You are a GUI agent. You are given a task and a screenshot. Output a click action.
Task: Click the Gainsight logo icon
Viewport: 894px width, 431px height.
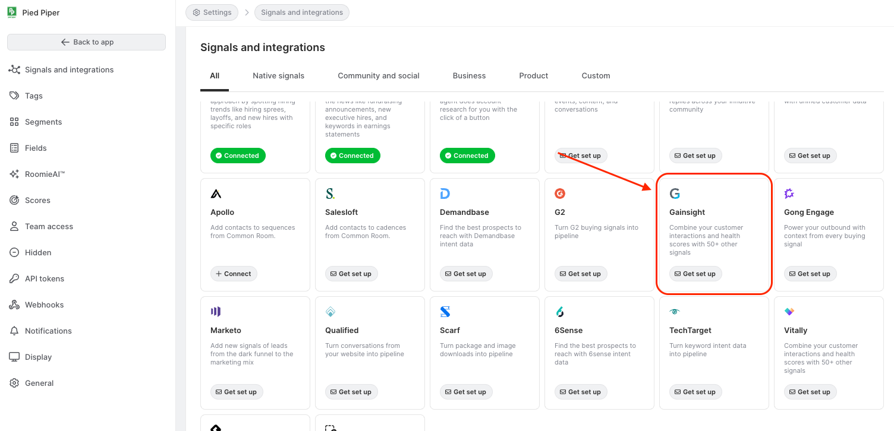675,194
